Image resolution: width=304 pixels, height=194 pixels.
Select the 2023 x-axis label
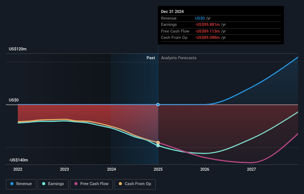coord(64,170)
